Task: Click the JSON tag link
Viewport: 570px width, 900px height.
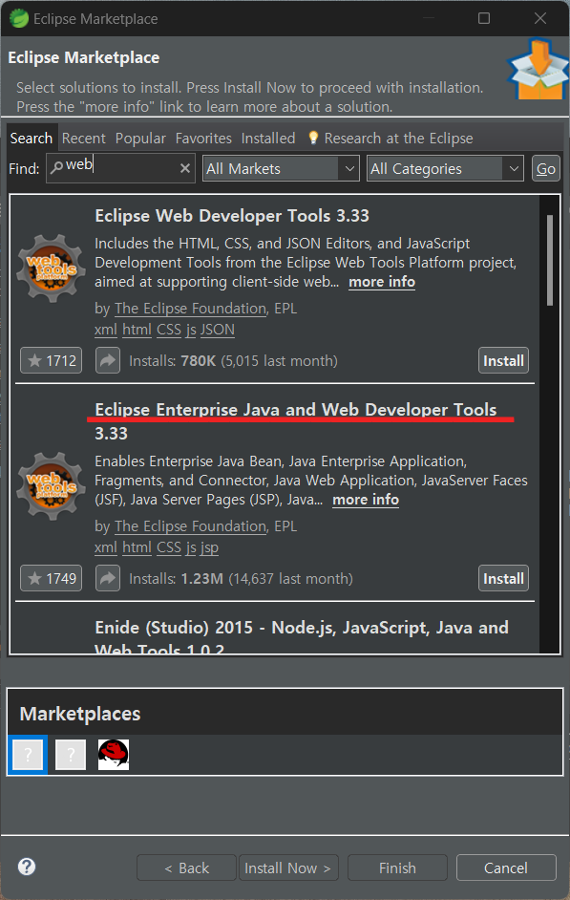Action: tap(218, 330)
